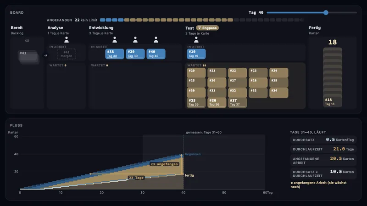Click the '3 Tage je Karte' text
Screen dimensions: 367x206
coord(100,33)
